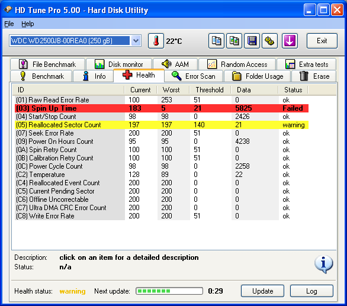Open the File menu
This screenshot has height=306, width=347.
pyautogui.click(x=9, y=24)
